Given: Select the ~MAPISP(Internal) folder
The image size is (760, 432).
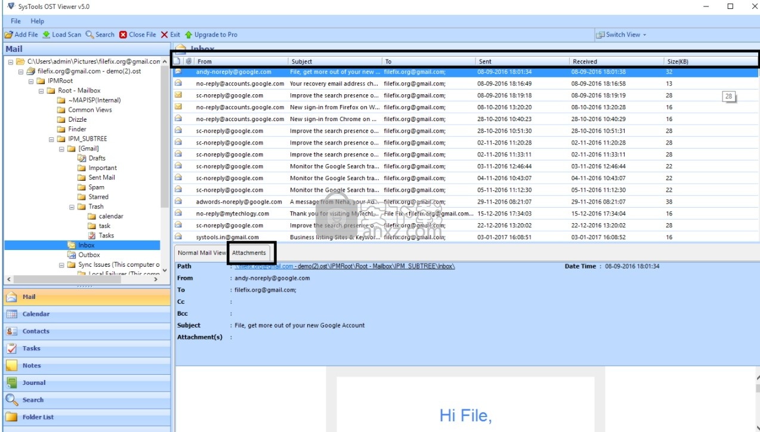Looking at the screenshot, I should (x=89, y=100).
